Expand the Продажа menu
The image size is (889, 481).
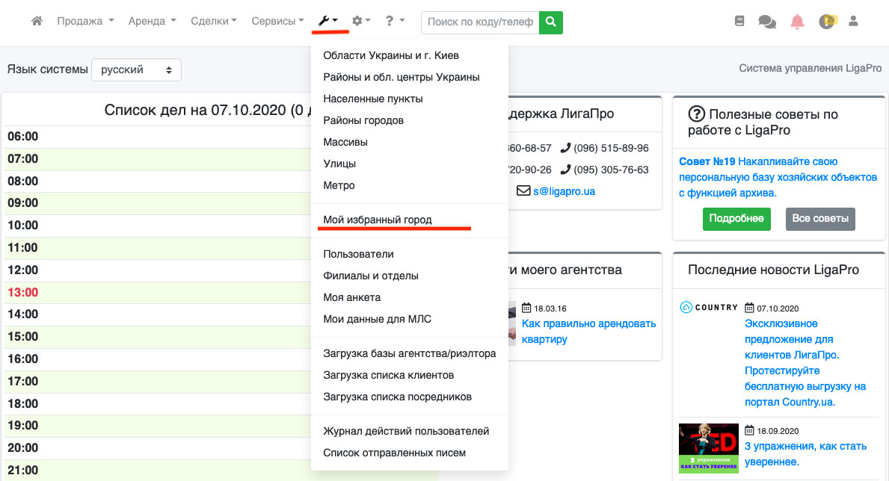(85, 22)
